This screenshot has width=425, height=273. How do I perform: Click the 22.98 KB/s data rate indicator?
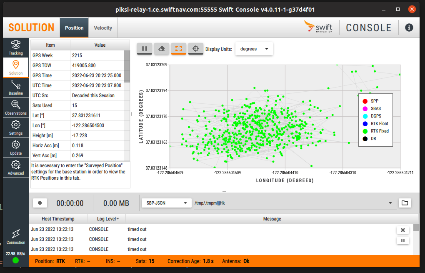pyautogui.click(x=15, y=253)
